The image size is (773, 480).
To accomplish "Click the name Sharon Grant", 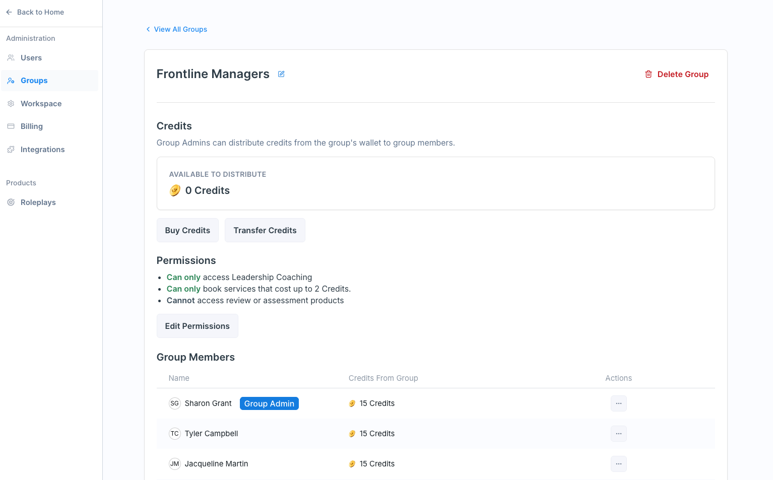I will pos(208,403).
